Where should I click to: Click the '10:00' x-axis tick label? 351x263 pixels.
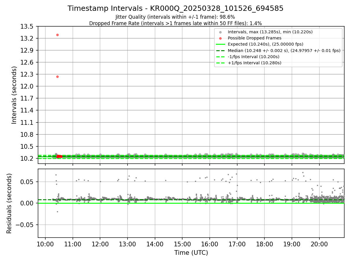(x=45, y=244)
